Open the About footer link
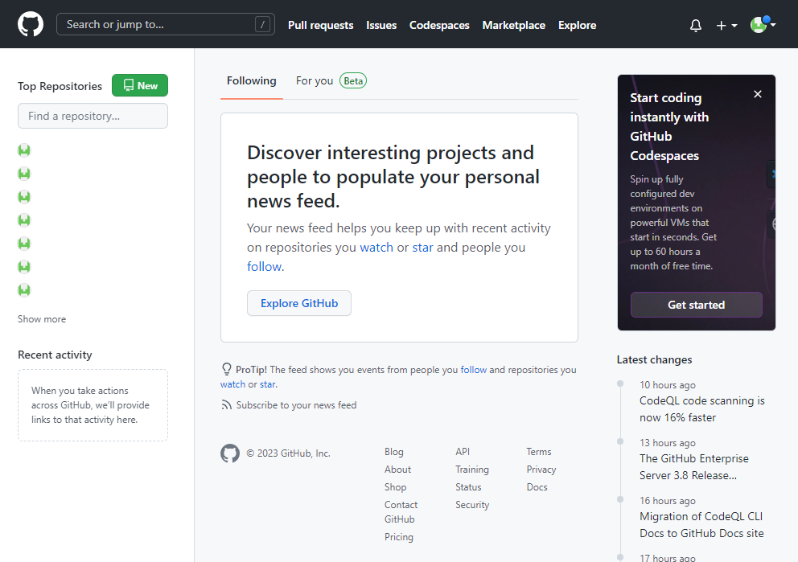Image resolution: width=798 pixels, height=562 pixels. (x=397, y=470)
